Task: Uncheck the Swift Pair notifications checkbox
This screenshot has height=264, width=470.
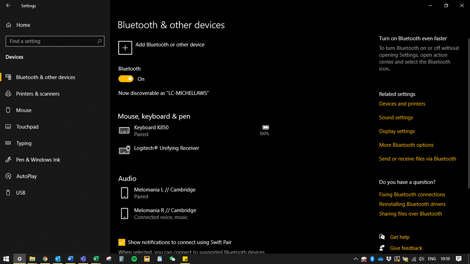Action: [122, 242]
